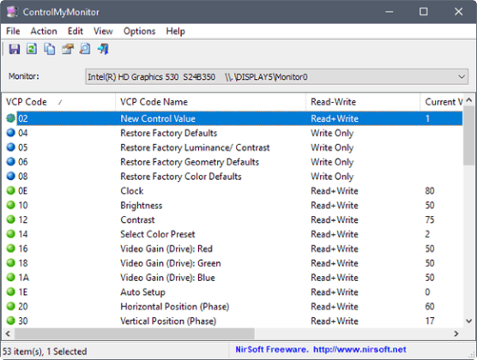Expand the Monitor selection dropdown

pyautogui.click(x=462, y=76)
